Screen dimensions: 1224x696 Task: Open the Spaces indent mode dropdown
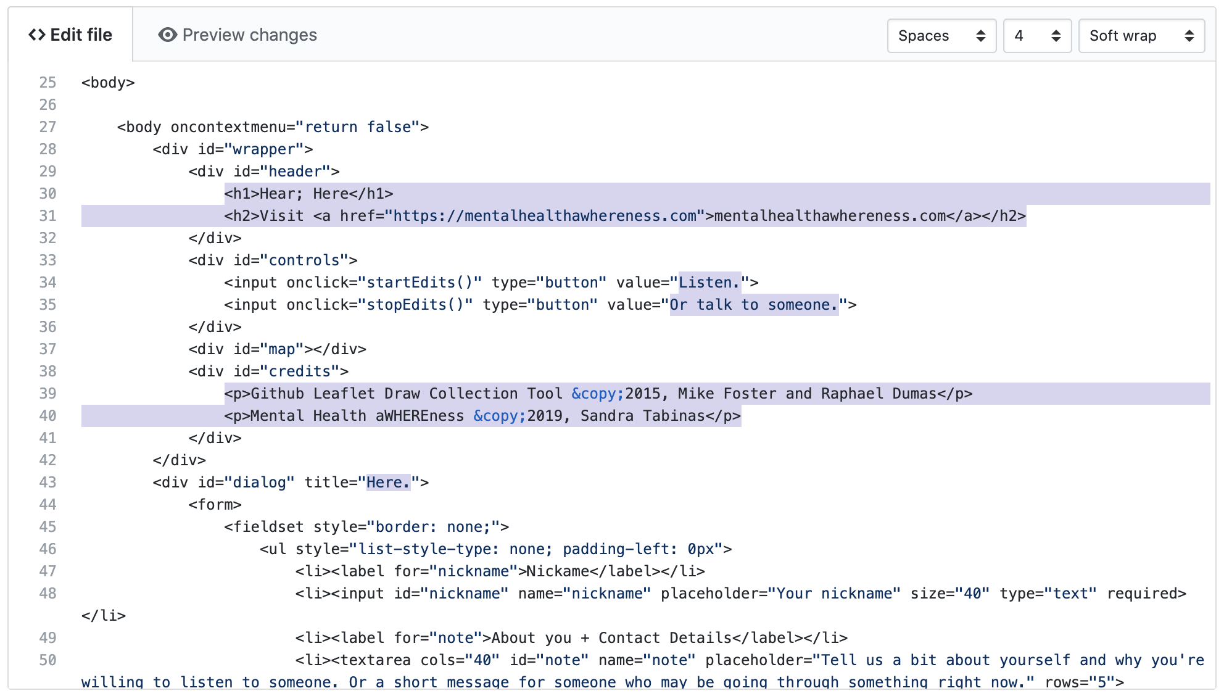tap(941, 36)
